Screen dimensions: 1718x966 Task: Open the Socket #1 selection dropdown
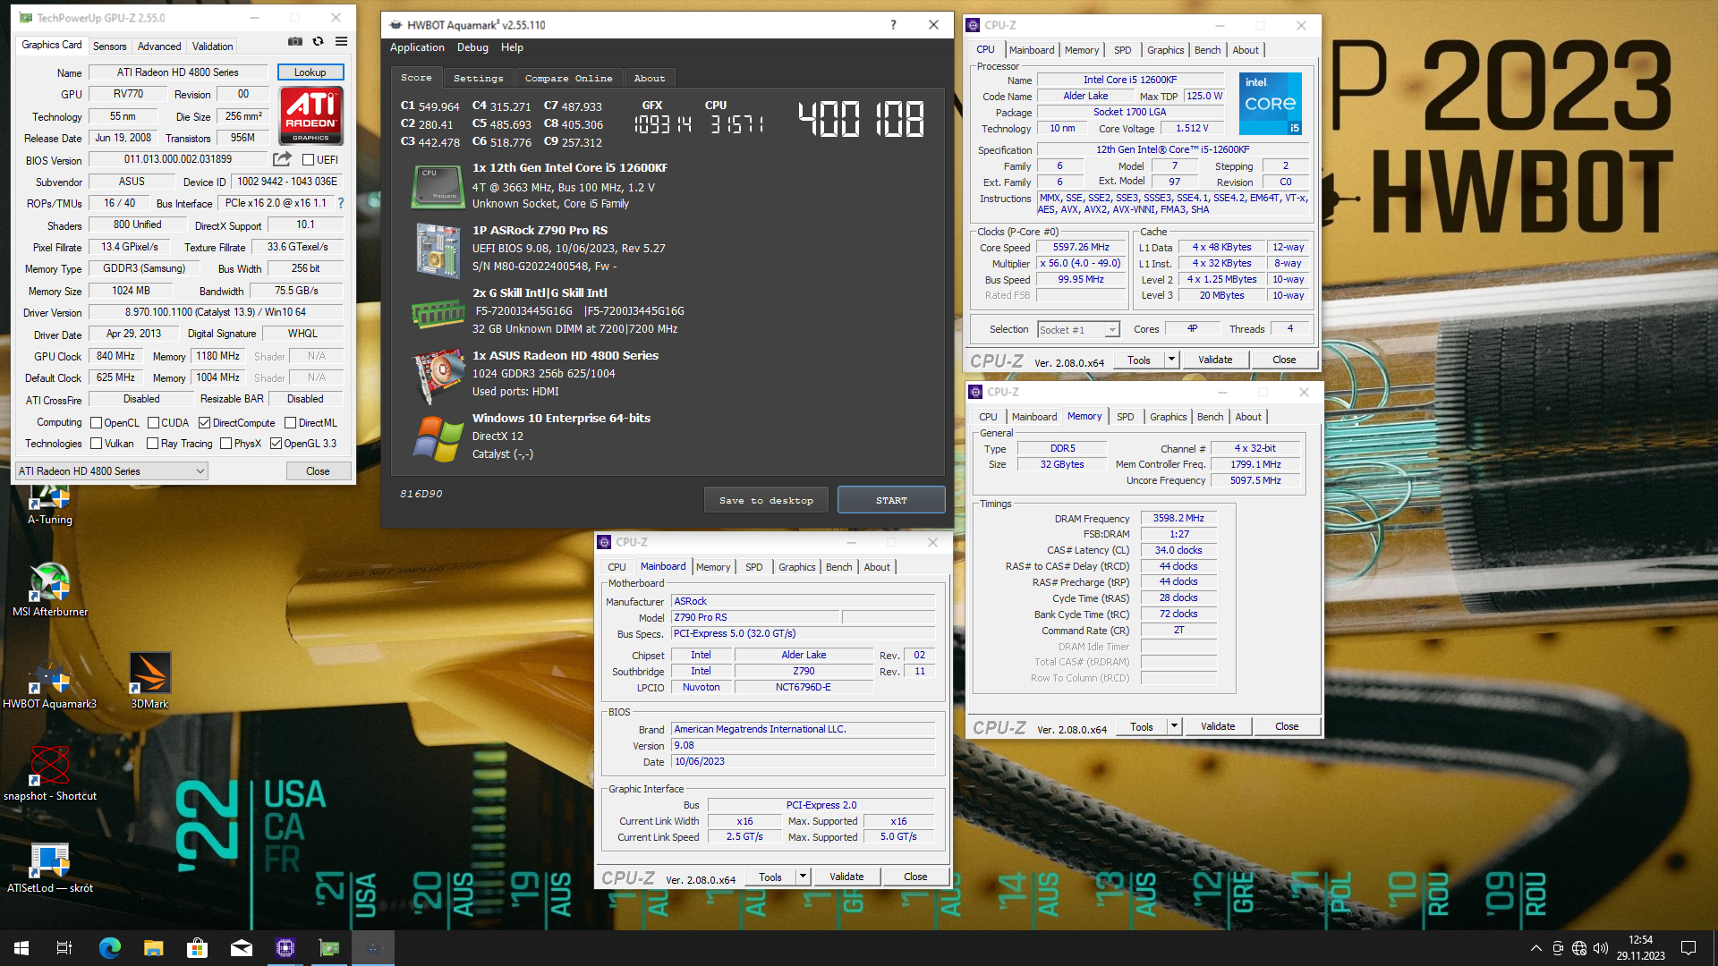click(1078, 330)
